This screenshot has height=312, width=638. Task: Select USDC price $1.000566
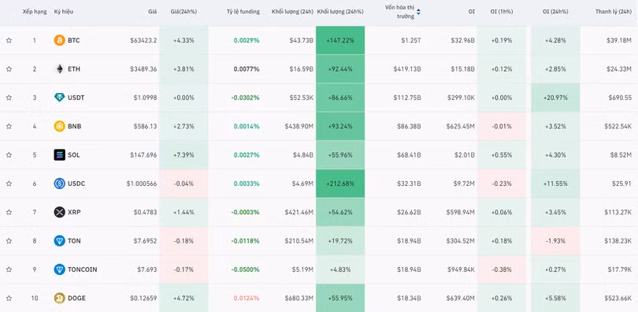142,184
